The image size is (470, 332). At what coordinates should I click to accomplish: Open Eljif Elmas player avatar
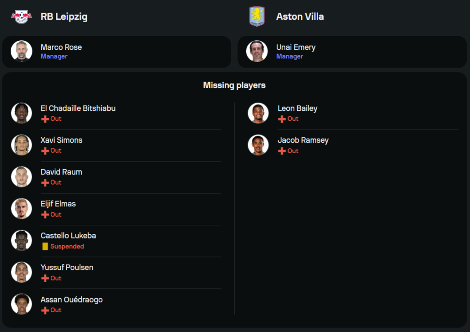point(22,208)
